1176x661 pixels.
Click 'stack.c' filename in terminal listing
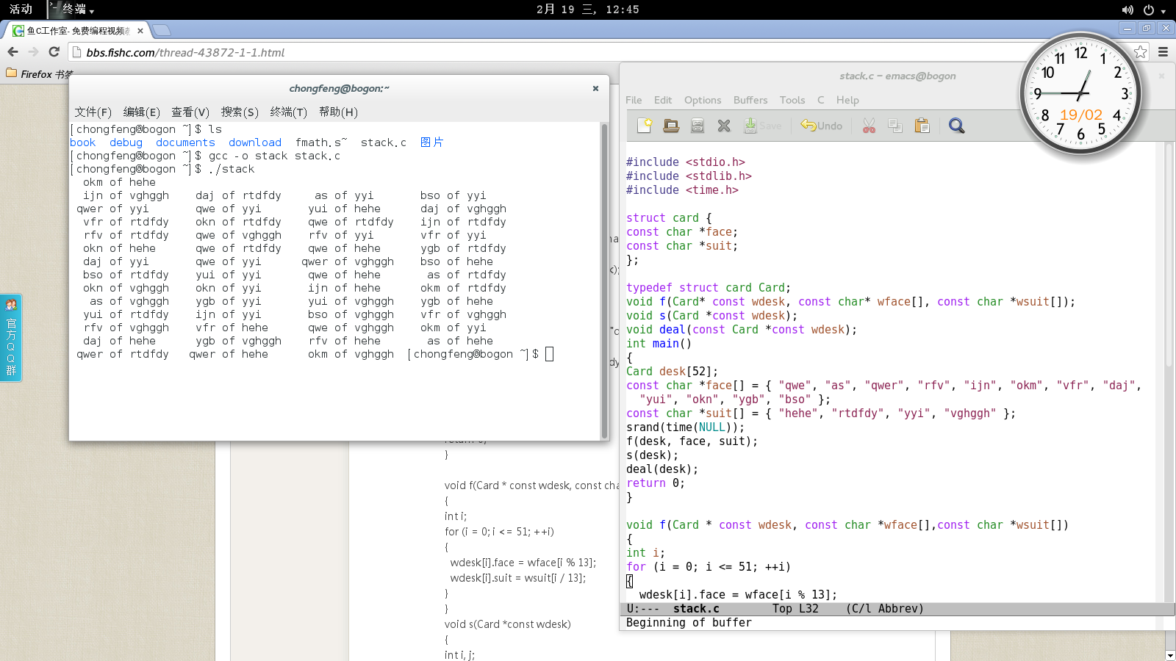coord(384,142)
